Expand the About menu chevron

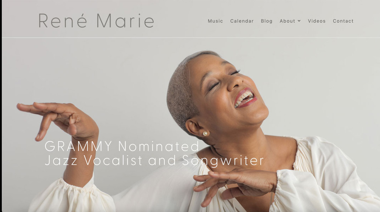click(299, 21)
